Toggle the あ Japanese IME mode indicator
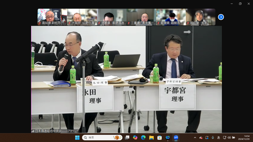 [x=219, y=138]
